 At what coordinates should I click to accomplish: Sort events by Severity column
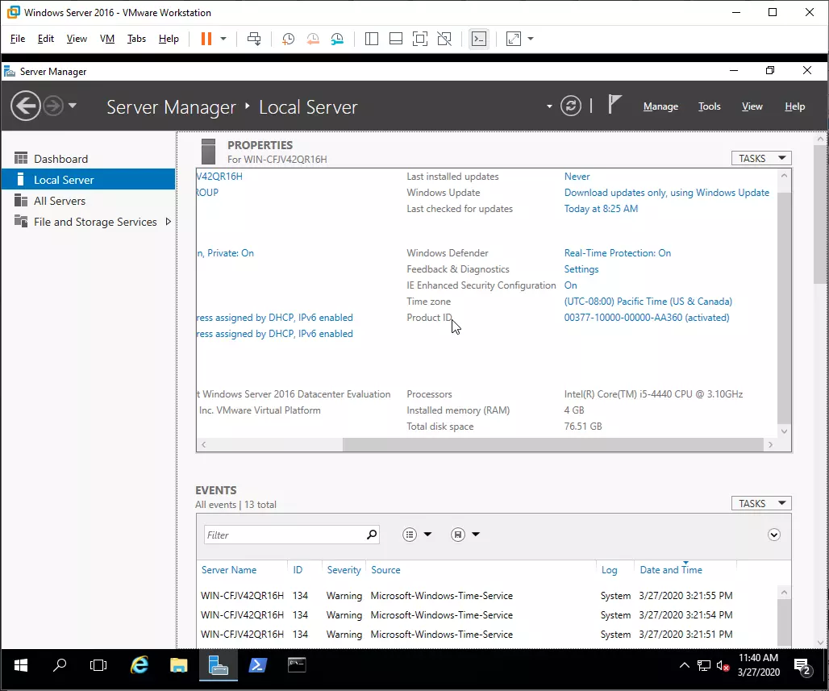pyautogui.click(x=344, y=570)
